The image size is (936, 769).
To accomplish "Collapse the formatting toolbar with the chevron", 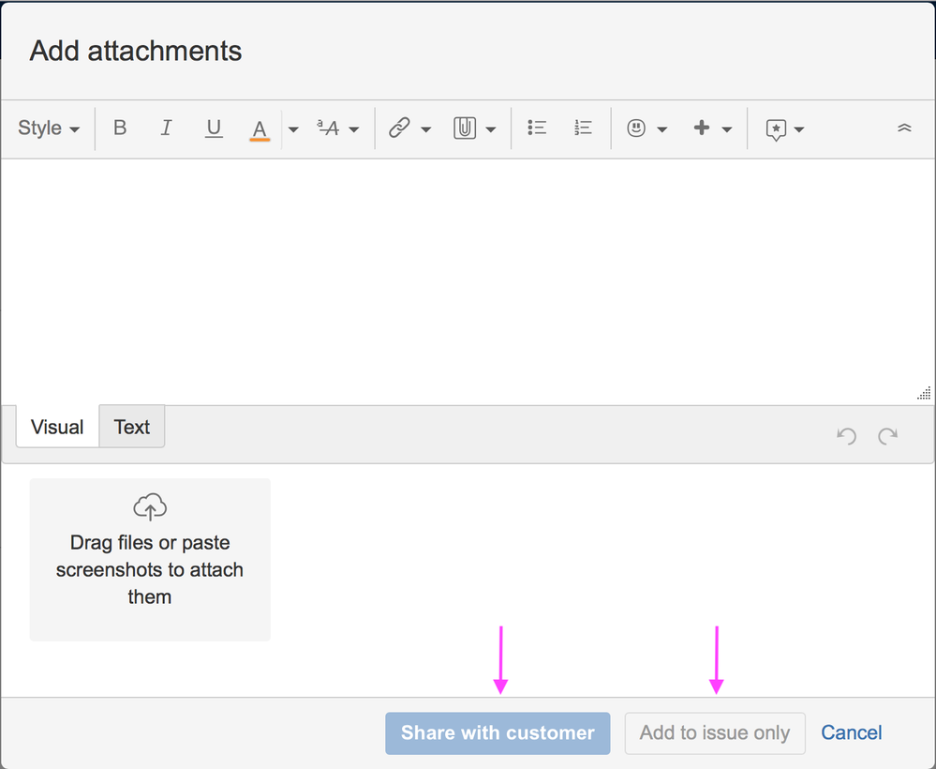I will (x=904, y=128).
